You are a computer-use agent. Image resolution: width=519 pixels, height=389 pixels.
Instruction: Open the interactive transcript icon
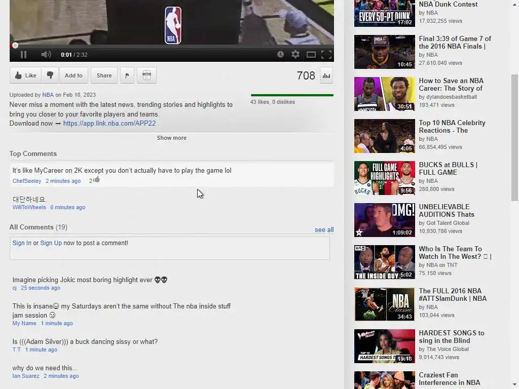pos(146,75)
